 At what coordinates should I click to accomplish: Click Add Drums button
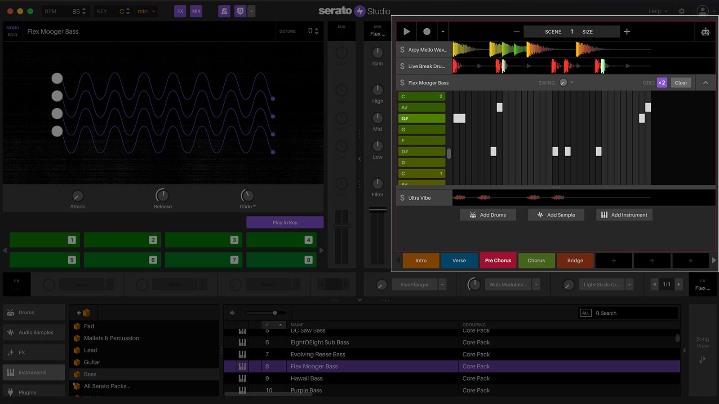click(x=488, y=215)
